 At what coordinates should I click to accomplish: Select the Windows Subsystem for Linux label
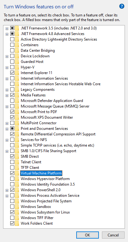tap(45, 212)
